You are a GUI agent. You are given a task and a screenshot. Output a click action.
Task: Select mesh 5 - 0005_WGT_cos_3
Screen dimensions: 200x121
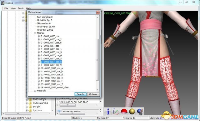coord(51,52)
